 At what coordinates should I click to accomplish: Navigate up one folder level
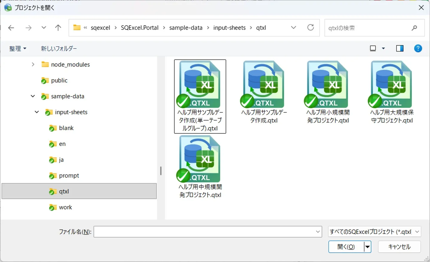(58, 28)
